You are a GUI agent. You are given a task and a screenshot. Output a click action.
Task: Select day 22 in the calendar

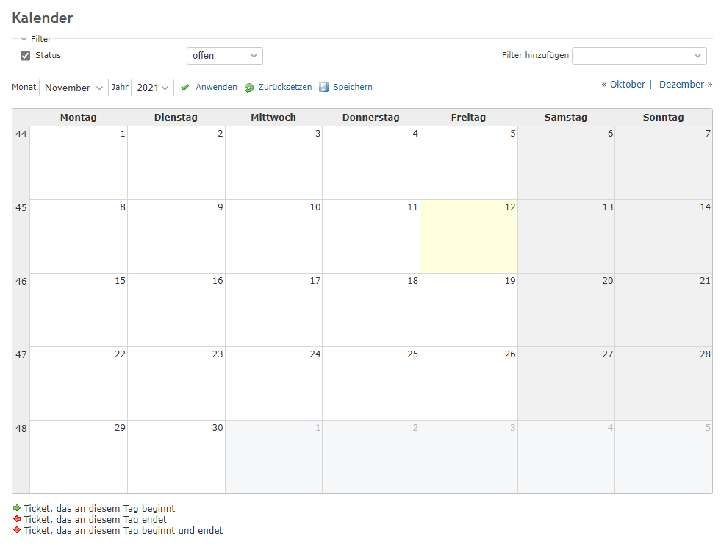click(79, 384)
